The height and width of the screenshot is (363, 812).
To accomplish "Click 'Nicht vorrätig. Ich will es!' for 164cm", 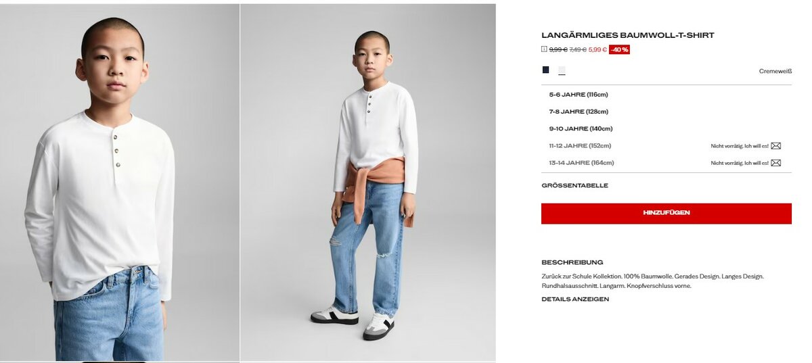I will pyautogui.click(x=740, y=163).
